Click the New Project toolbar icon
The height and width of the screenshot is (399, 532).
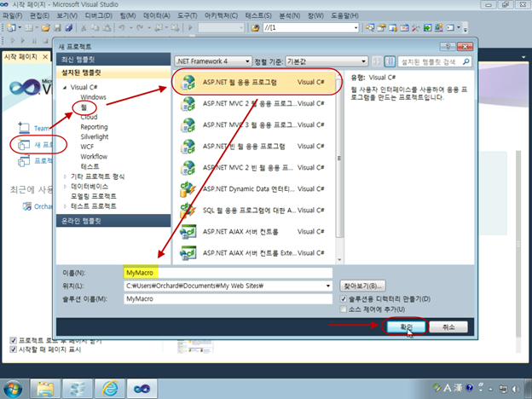(11, 28)
